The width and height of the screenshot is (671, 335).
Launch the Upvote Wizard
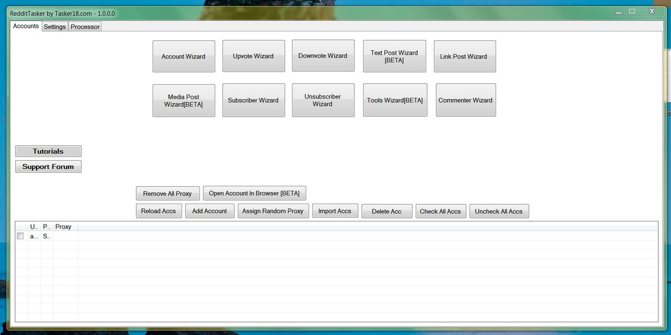point(253,56)
